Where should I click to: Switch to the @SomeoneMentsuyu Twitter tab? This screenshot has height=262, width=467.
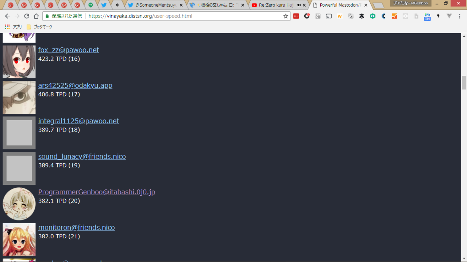155,5
